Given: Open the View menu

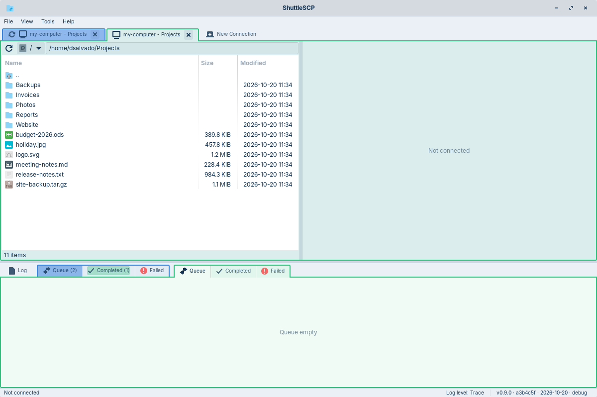Looking at the screenshot, I should [x=27, y=21].
